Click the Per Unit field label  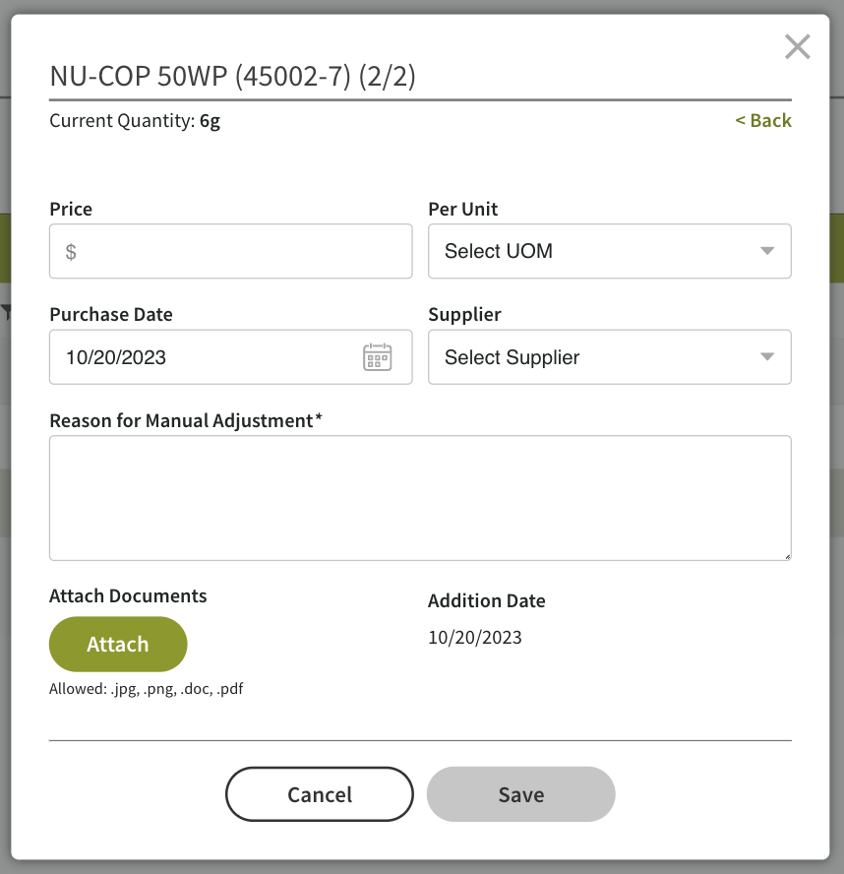[462, 209]
